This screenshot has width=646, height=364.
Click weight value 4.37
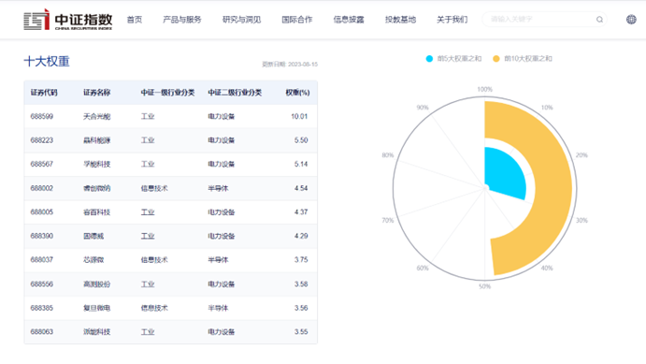(301, 212)
